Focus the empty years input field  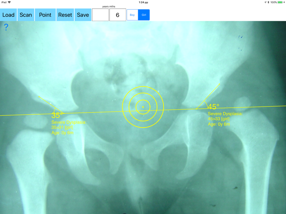[x=101, y=15]
